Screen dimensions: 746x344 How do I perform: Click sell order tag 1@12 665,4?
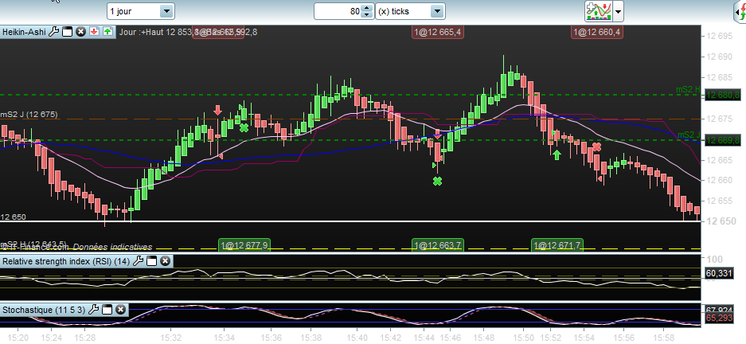coord(438,32)
